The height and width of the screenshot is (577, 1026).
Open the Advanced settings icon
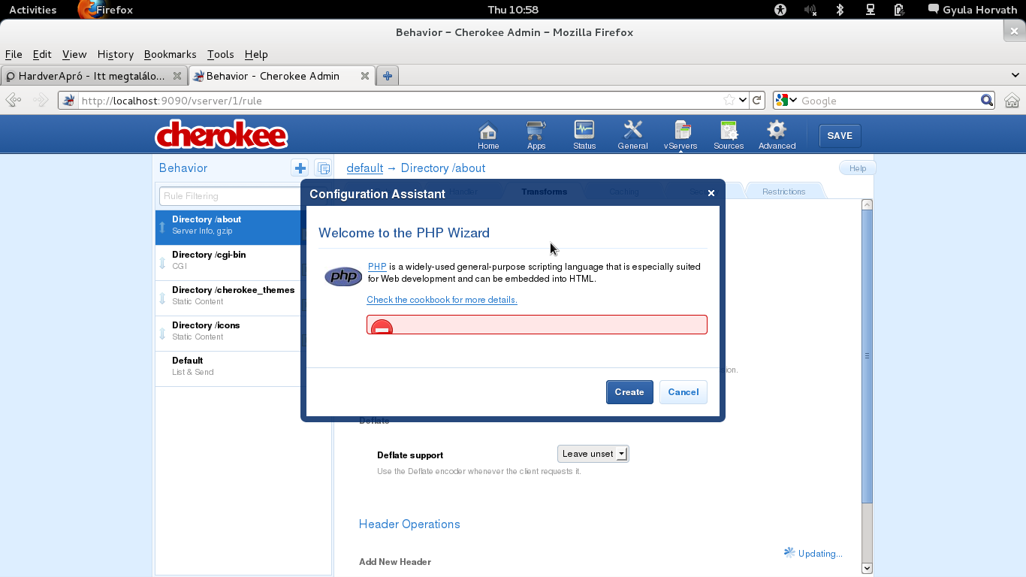tap(777, 135)
